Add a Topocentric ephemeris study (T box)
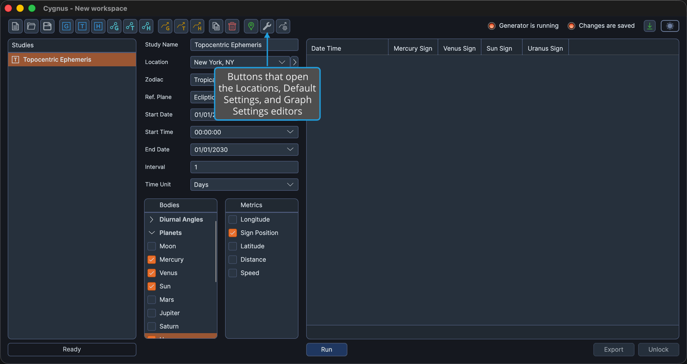The height and width of the screenshot is (364, 687). click(82, 26)
